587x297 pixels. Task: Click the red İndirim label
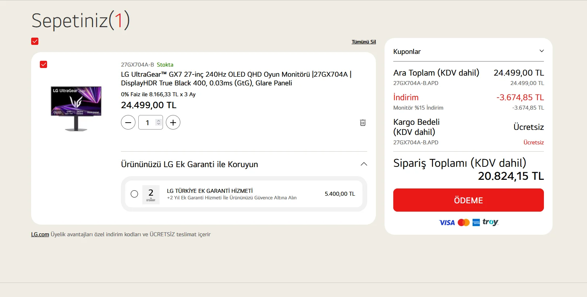[406, 97]
